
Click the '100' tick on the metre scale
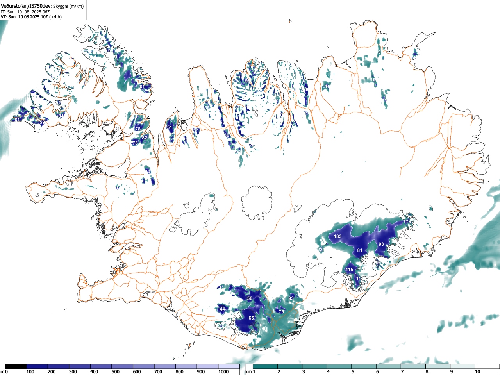[30, 372]
